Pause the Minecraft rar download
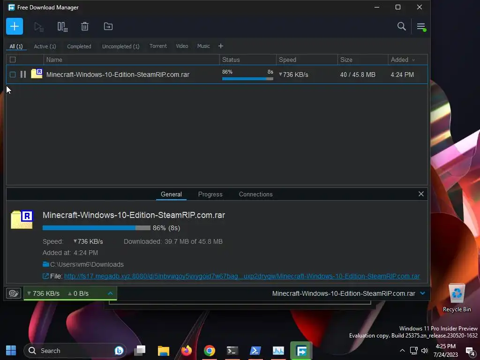The image size is (480, 360). pos(23,75)
